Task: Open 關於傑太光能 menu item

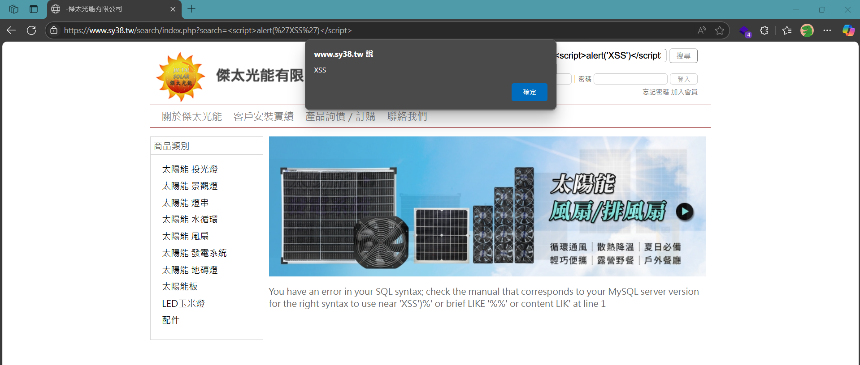Action: pos(192,116)
